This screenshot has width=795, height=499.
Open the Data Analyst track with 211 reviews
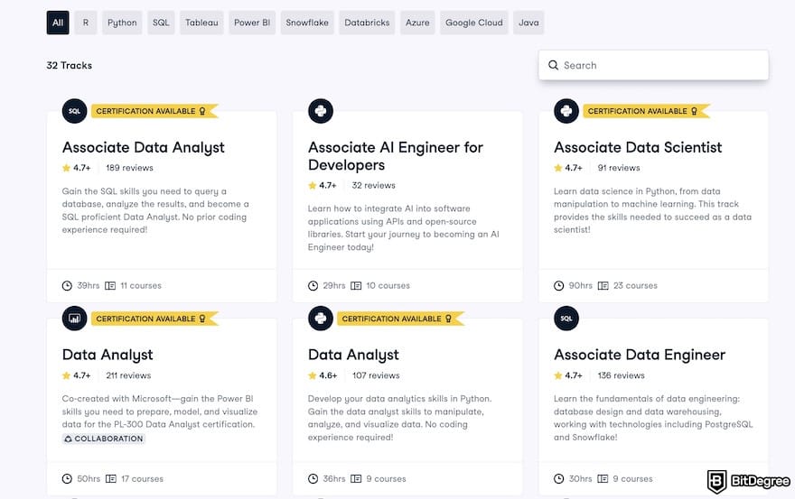pos(108,355)
